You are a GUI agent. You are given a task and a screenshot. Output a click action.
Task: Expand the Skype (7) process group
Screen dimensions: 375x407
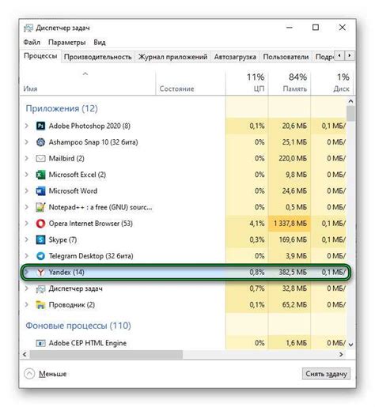tap(26, 239)
